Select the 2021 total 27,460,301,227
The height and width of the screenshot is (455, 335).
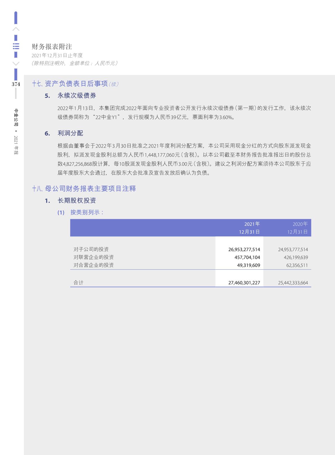pos(244,283)
